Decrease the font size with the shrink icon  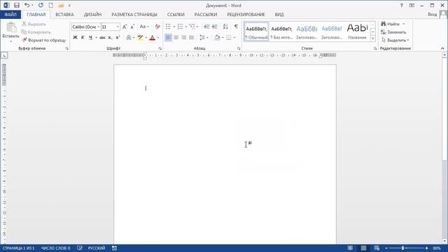(132, 27)
